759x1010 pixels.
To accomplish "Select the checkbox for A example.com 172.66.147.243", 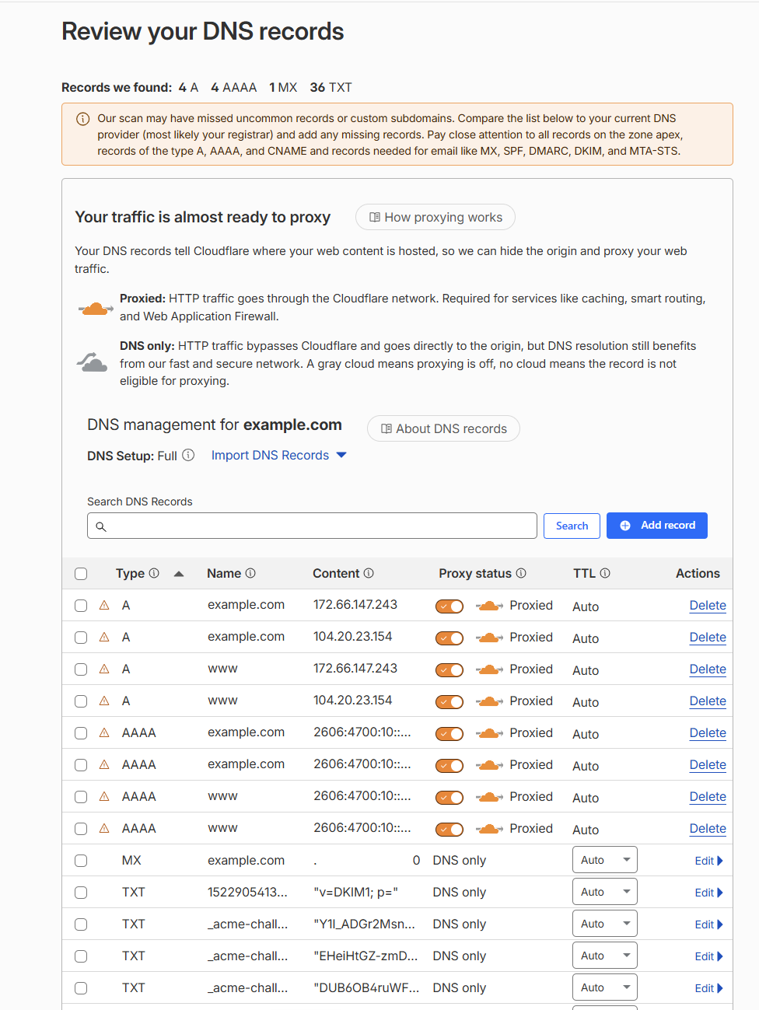I will (x=81, y=606).
